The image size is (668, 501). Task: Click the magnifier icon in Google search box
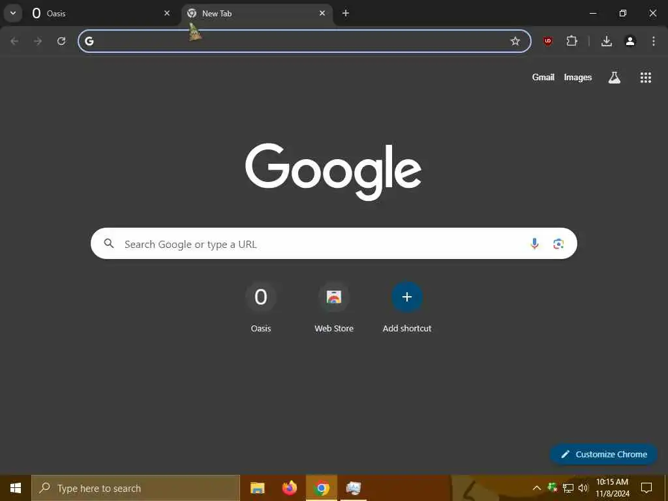tap(109, 243)
